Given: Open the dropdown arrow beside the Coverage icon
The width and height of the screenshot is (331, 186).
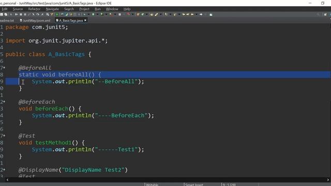Looking at the screenshot, I should pyautogui.click(x=106, y=14).
